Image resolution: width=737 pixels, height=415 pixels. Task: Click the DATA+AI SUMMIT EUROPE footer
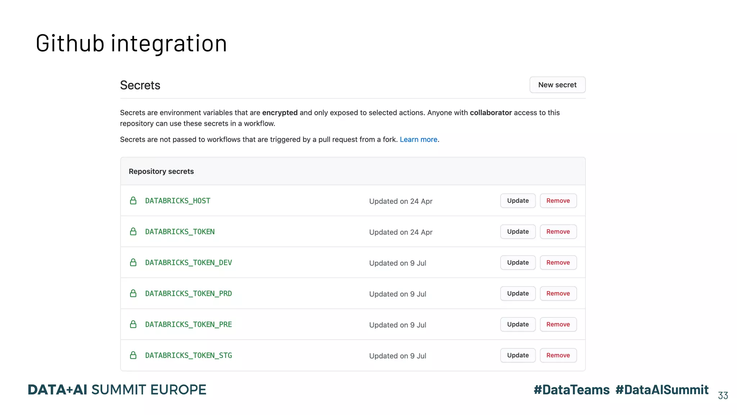(x=117, y=390)
